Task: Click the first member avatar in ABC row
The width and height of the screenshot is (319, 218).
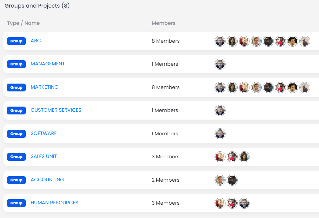Action: click(x=220, y=41)
